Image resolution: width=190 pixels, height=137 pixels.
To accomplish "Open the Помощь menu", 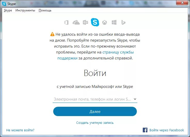I will (x=45, y=10).
